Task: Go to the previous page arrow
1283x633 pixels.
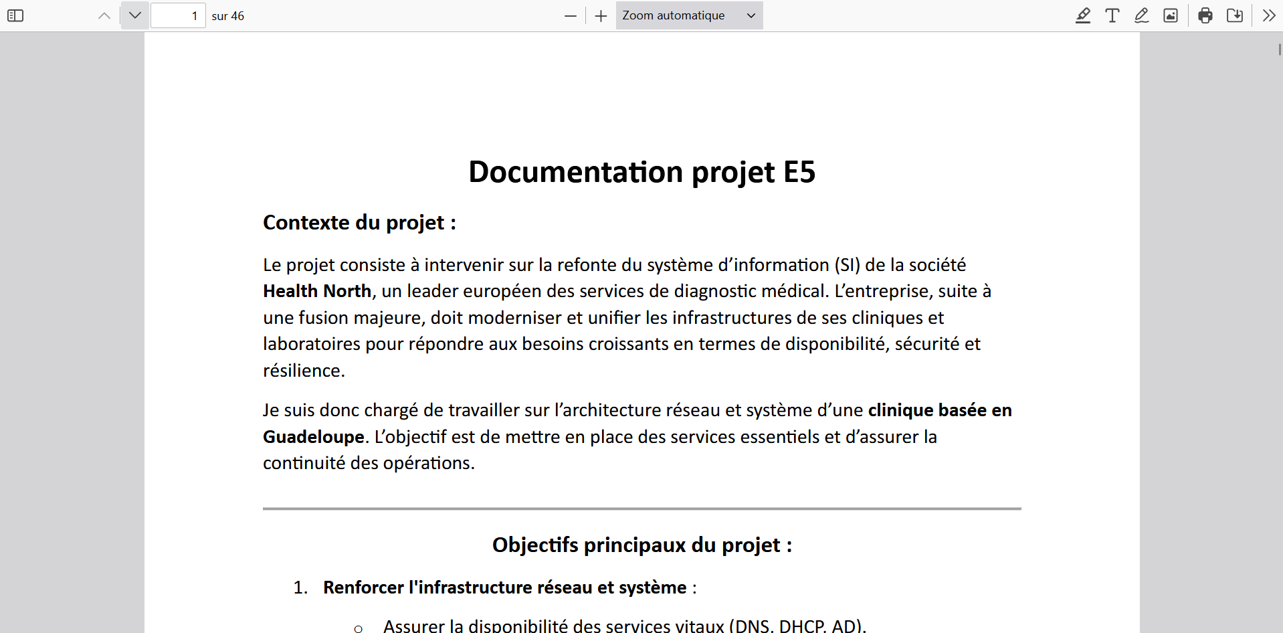Action: [x=104, y=15]
